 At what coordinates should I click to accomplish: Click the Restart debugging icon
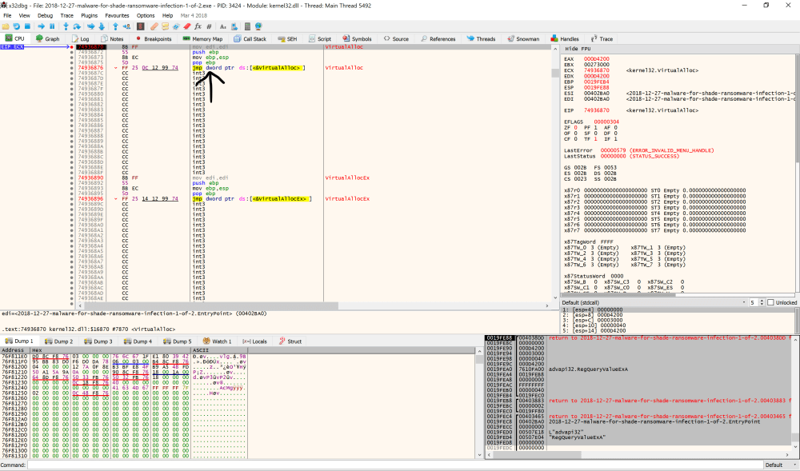18,25
